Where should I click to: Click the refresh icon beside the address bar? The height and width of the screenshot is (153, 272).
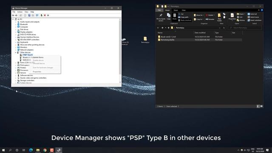pyautogui.click(x=224, y=28)
